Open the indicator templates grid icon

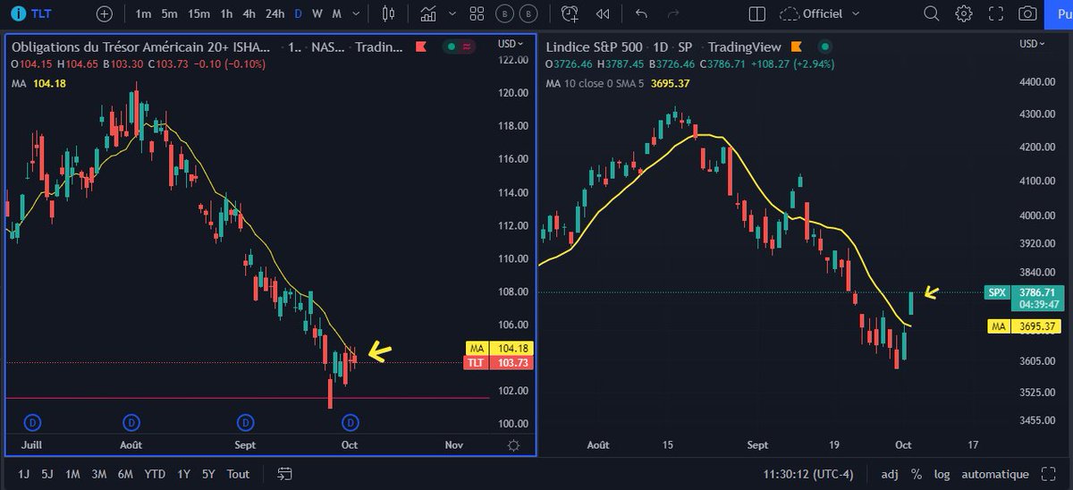pyautogui.click(x=477, y=13)
